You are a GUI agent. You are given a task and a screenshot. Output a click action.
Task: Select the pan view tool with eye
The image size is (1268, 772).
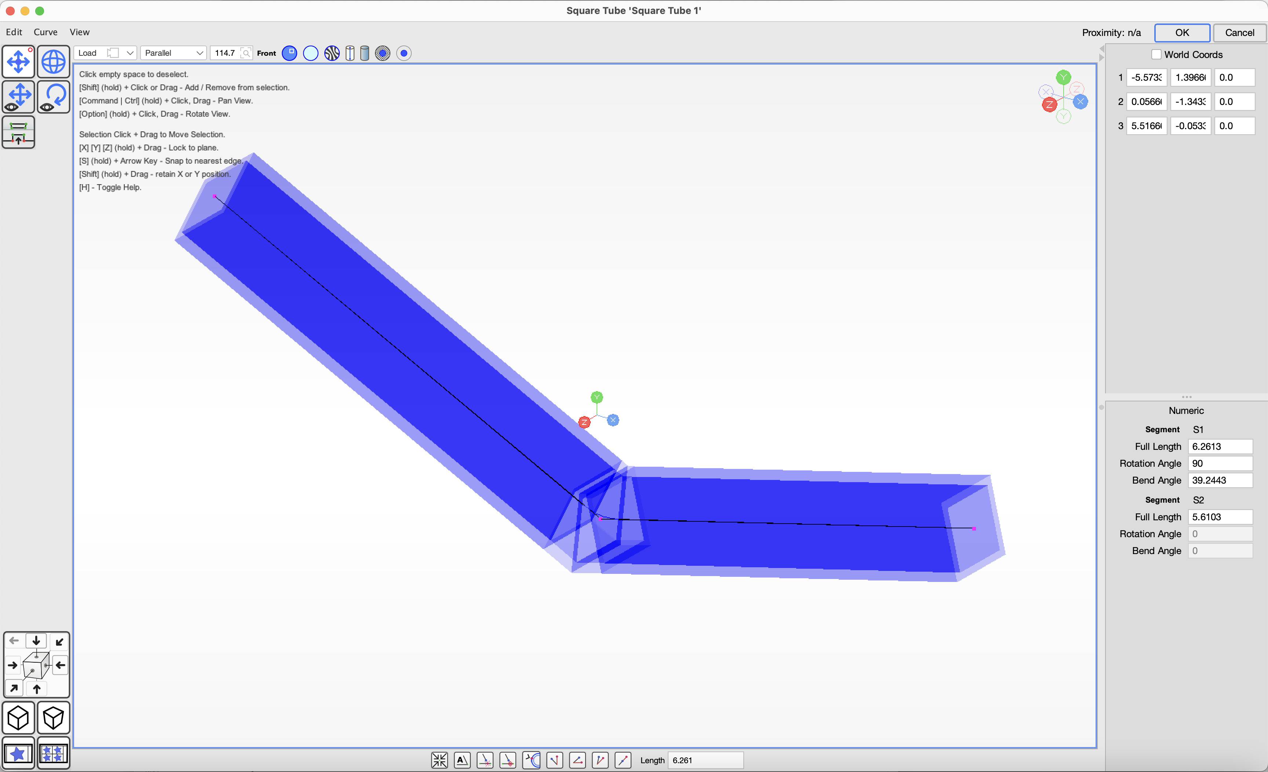click(x=18, y=96)
